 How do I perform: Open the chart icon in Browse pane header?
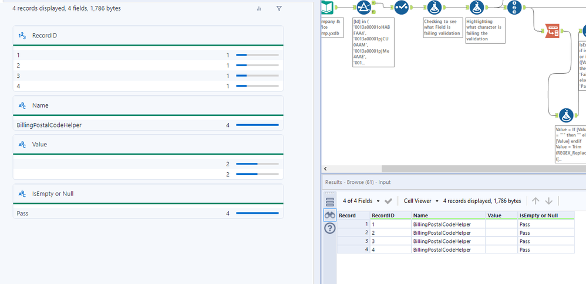(x=258, y=8)
